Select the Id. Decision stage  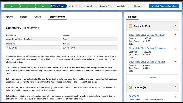click(x=75, y=6)
